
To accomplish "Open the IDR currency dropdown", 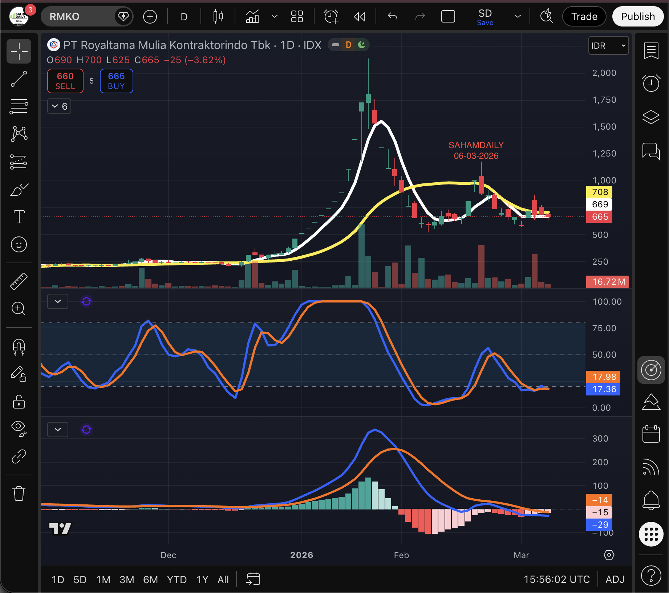I will 608,45.
